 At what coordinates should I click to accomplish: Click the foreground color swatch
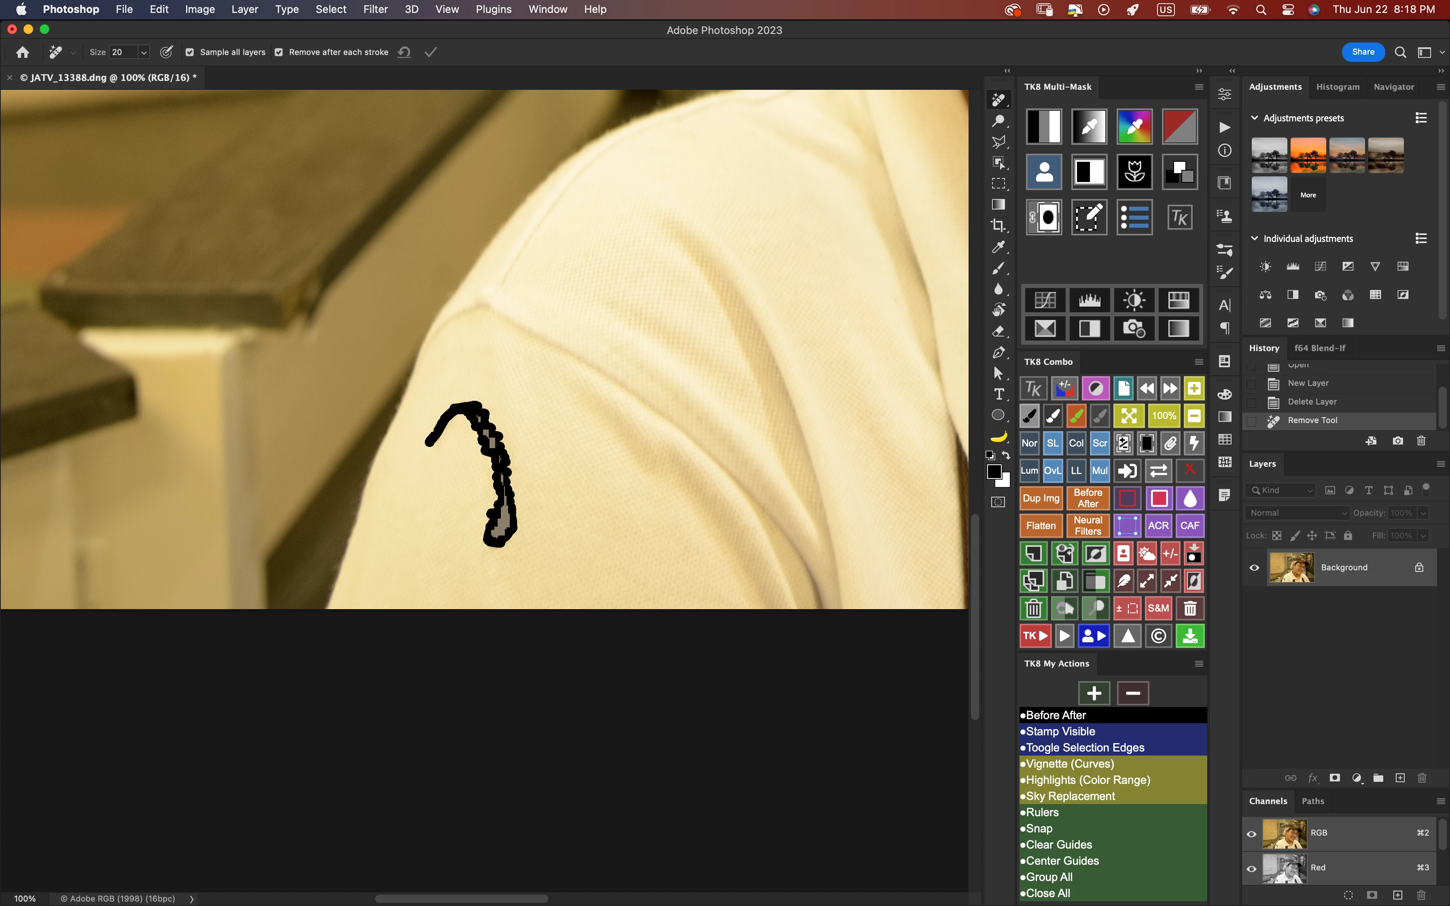coord(994,472)
